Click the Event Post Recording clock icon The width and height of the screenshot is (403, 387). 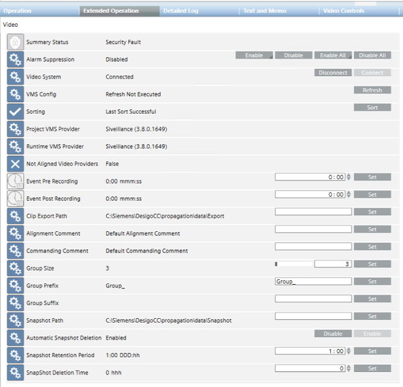(15, 198)
